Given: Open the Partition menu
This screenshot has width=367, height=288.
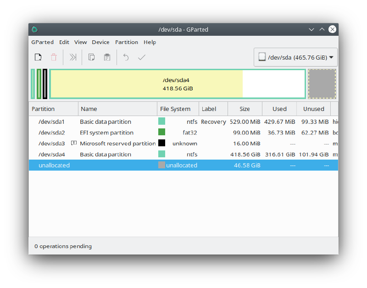Looking at the screenshot, I should tap(127, 42).
